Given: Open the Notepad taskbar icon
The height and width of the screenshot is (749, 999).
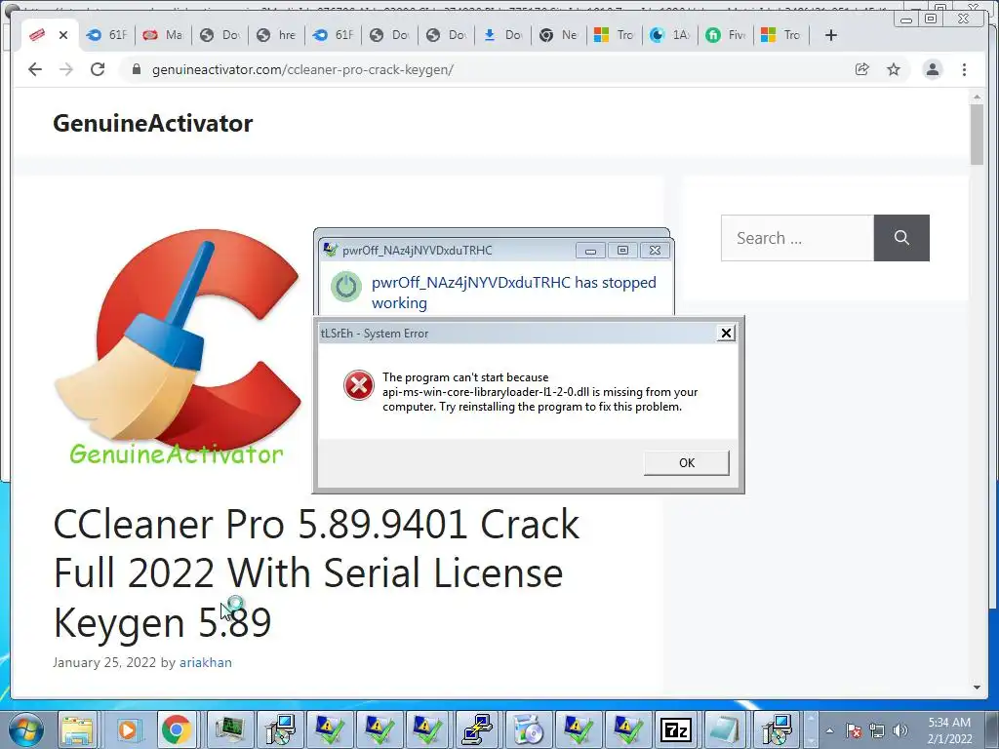Looking at the screenshot, I should click(x=725, y=729).
